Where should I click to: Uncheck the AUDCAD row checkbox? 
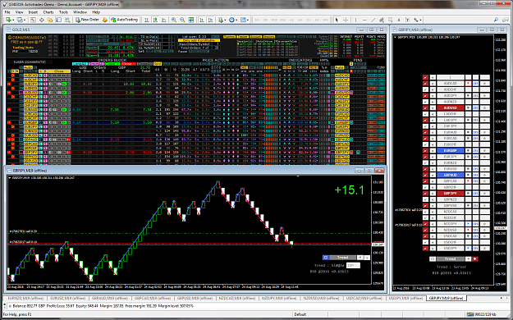tap(425, 84)
